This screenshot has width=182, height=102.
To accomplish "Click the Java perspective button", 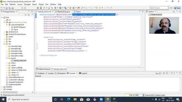I will point(177,8).
